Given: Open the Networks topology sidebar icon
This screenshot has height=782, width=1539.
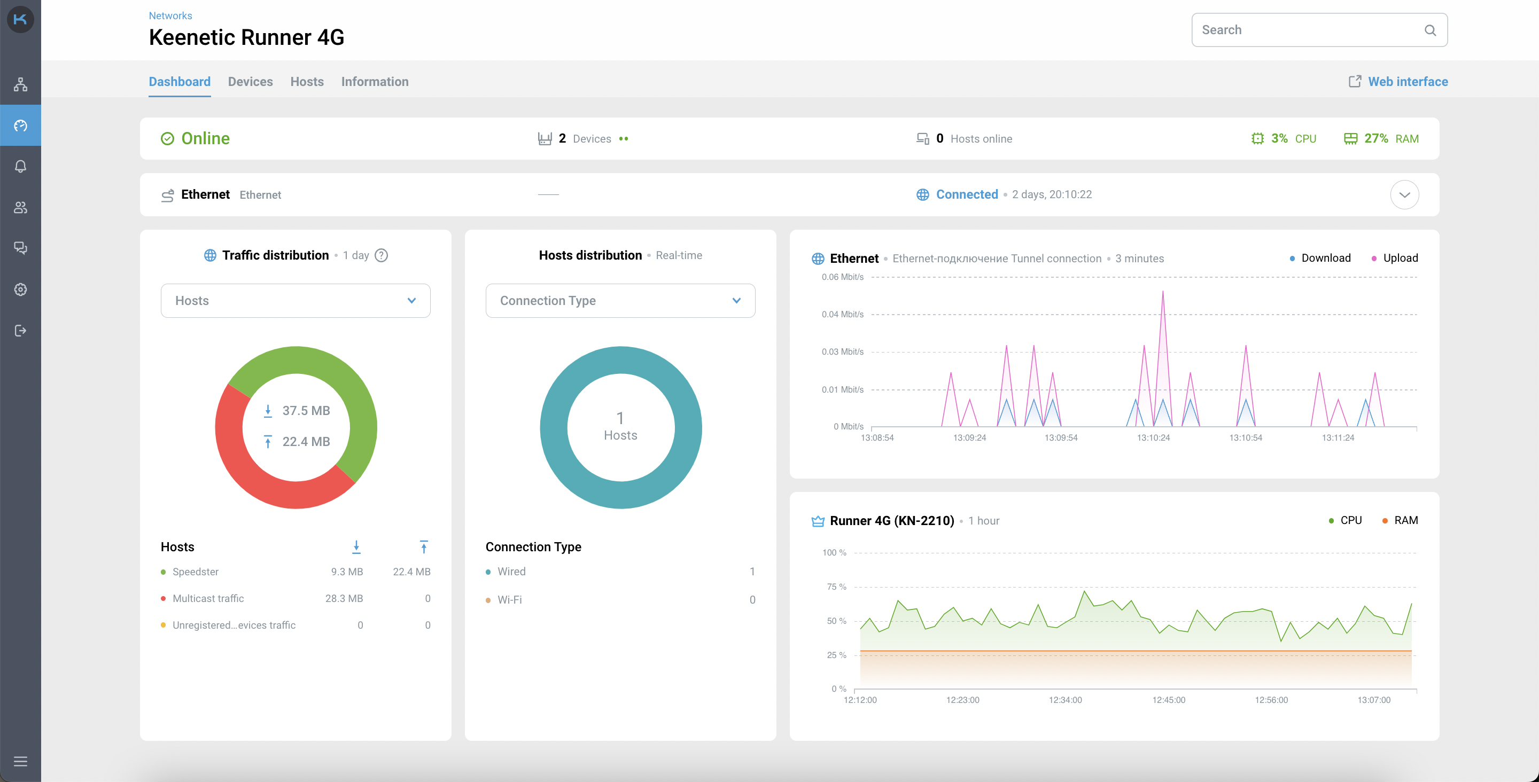Looking at the screenshot, I should pos(20,84).
